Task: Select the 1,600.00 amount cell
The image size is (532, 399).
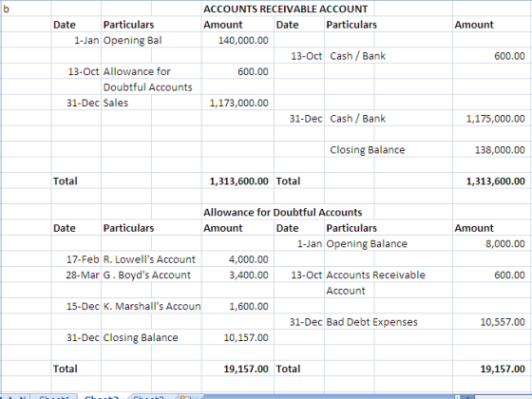Action: 249,306
